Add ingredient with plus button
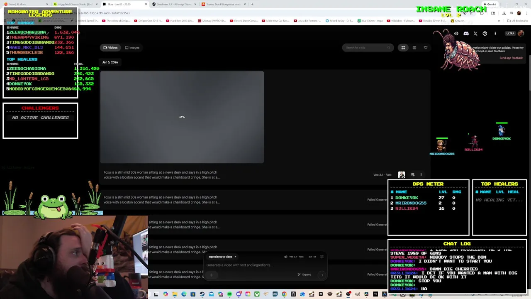Screen dimensions: 531x299 click(211, 274)
